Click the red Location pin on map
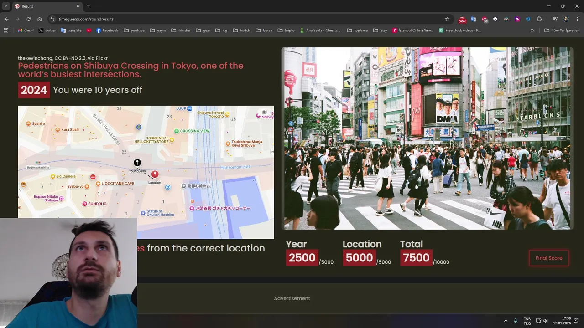This screenshot has width=584, height=328. [x=155, y=174]
